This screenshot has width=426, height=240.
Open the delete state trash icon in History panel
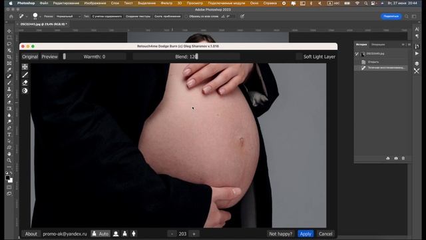(403, 158)
